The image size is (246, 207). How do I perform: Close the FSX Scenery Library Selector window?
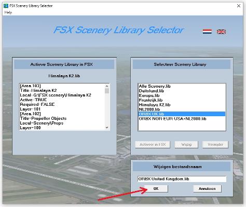(x=239, y=6)
